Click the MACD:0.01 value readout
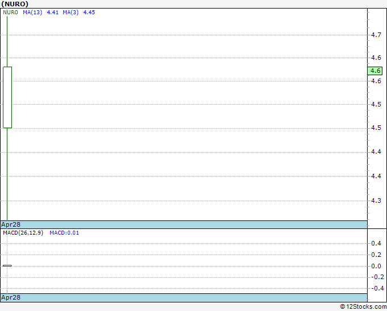 coord(64,233)
